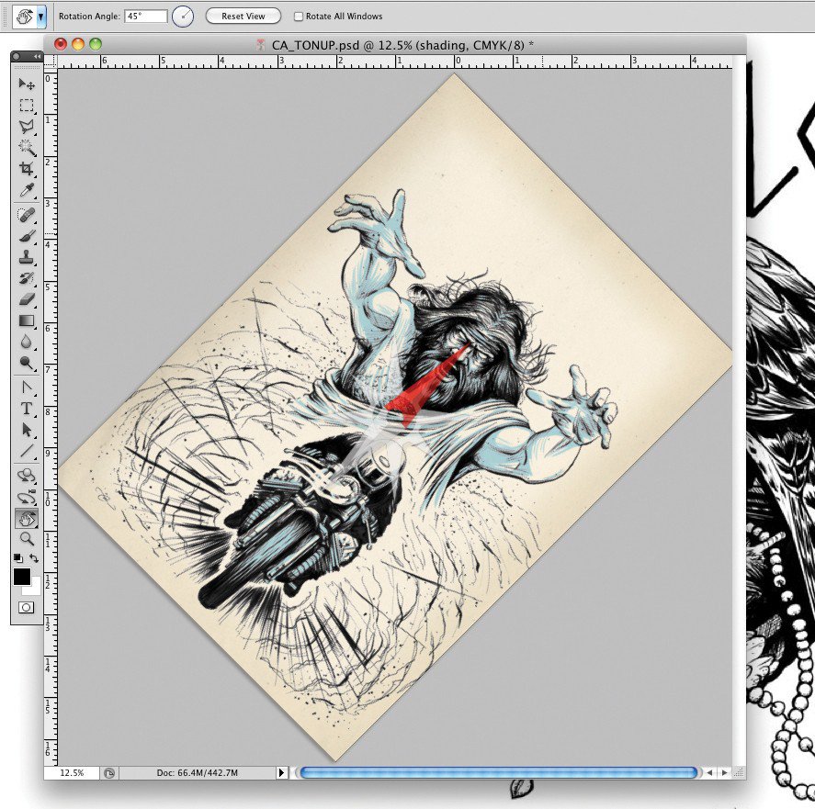
Task: Open the tool preset picker dropdown
Action: pos(40,17)
